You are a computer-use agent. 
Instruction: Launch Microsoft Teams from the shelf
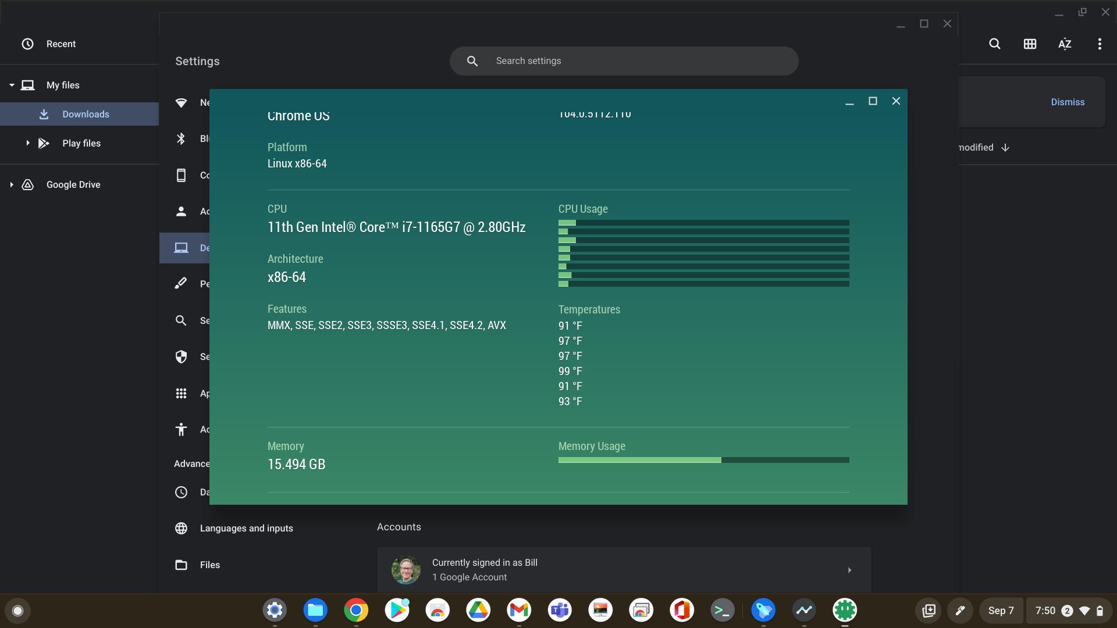[560, 611]
